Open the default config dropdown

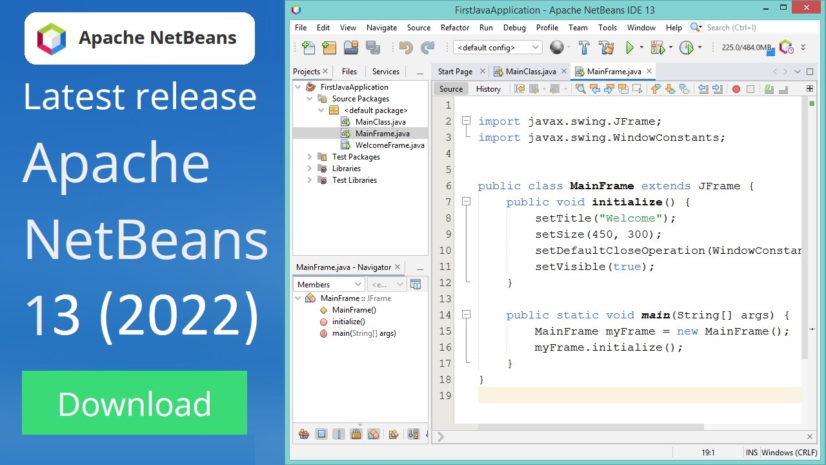tap(498, 47)
